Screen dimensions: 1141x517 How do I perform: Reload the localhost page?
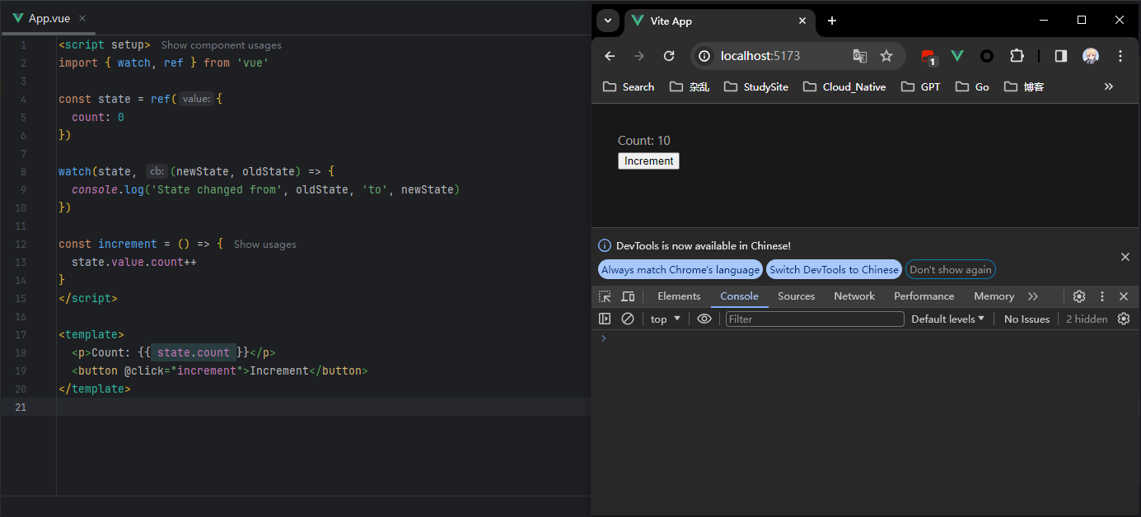[669, 56]
